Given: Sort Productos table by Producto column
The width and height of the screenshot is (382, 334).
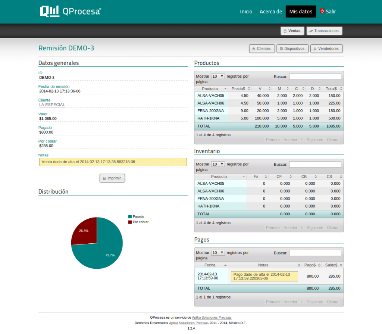Looking at the screenshot, I should tap(211, 89).
